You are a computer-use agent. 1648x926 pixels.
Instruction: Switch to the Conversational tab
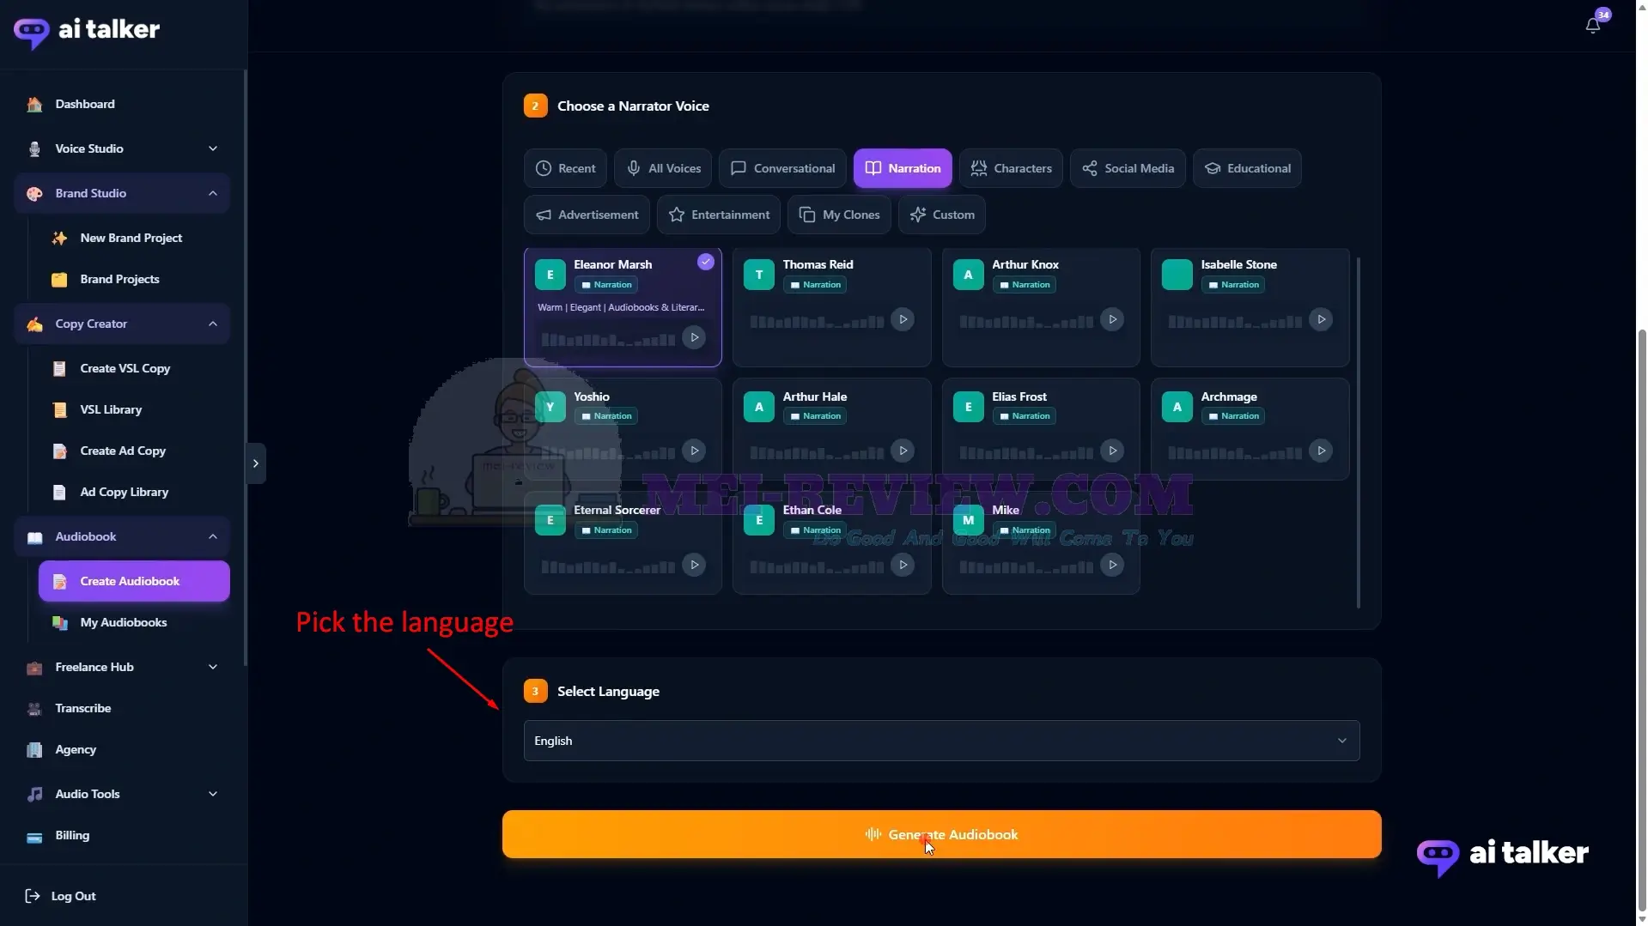coord(782,168)
